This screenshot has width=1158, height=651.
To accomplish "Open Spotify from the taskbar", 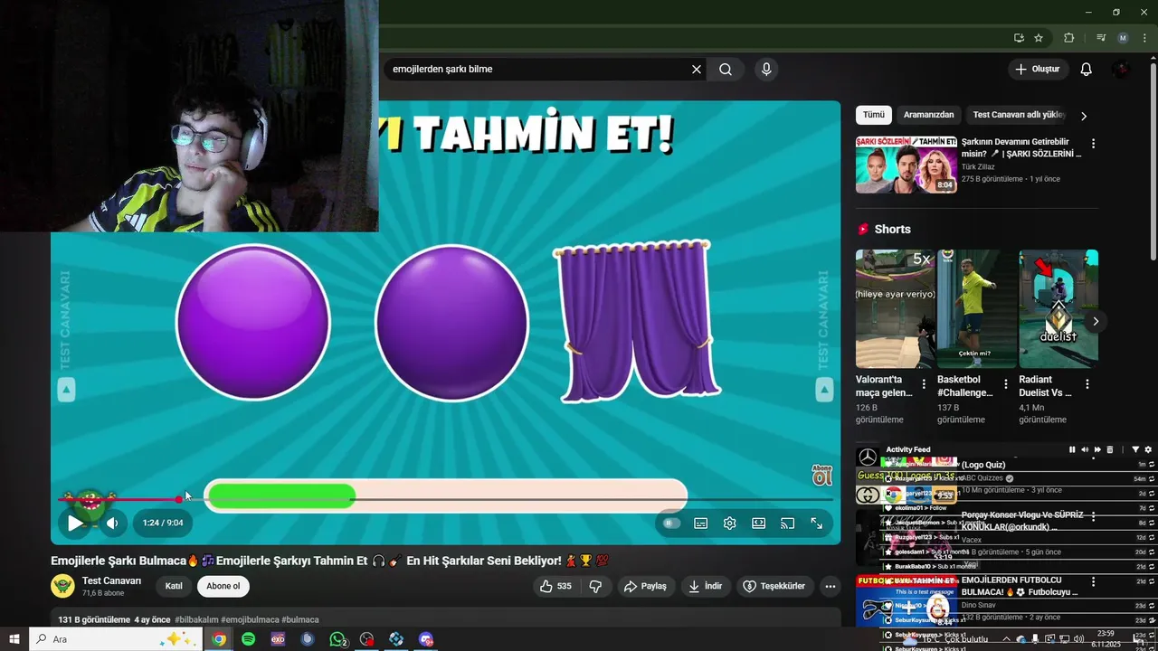I will (x=249, y=639).
